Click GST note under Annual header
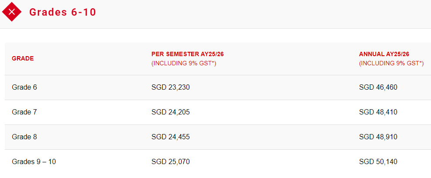 pos(391,64)
